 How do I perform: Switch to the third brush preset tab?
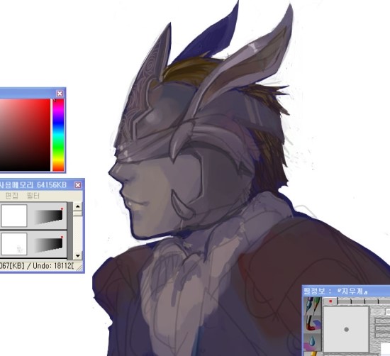(x=357, y=301)
